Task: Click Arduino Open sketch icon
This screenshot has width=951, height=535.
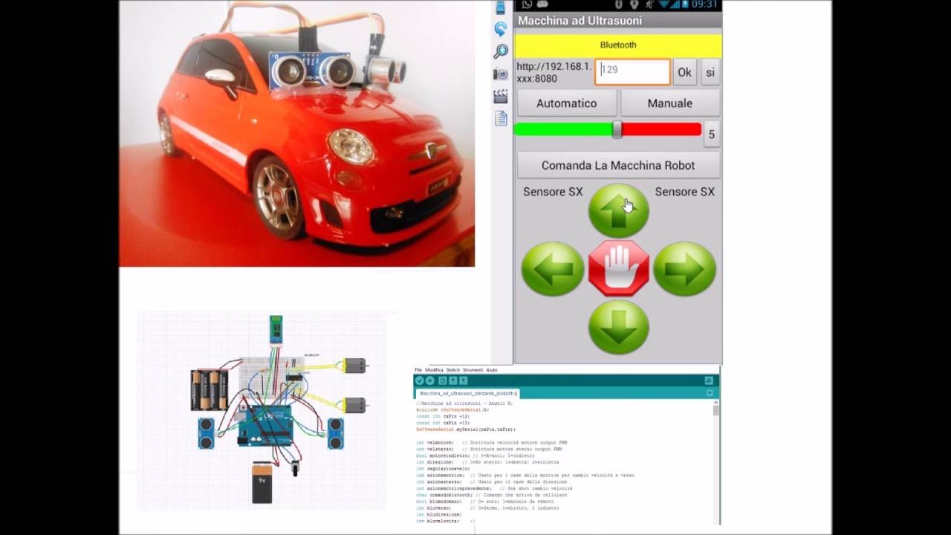Action: click(x=452, y=380)
